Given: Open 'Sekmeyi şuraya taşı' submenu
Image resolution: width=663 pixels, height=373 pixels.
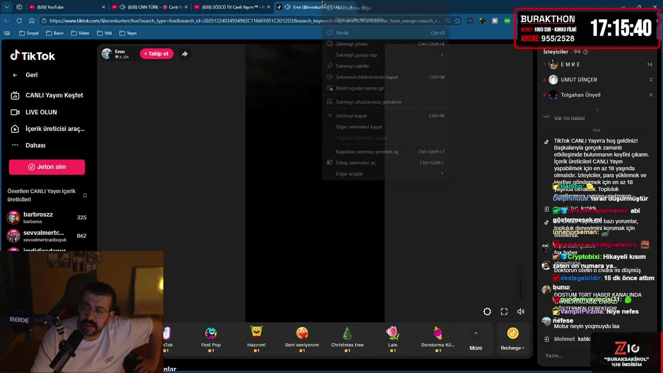Looking at the screenshot, I should (x=385, y=55).
